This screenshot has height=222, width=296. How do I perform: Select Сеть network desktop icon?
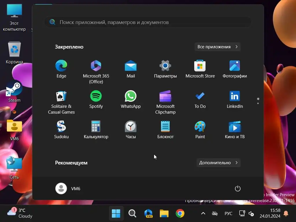pos(14,168)
